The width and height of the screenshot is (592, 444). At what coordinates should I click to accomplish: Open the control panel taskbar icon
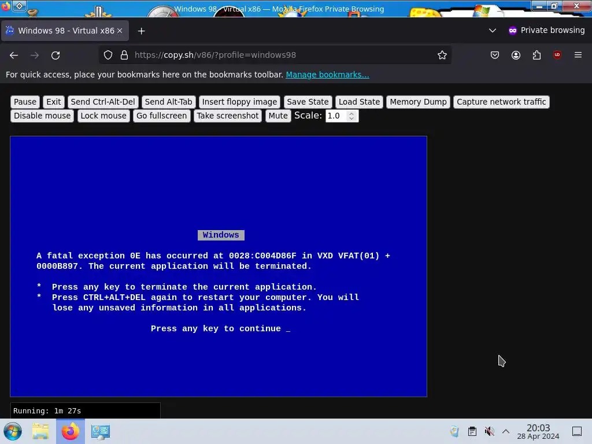[x=101, y=431]
